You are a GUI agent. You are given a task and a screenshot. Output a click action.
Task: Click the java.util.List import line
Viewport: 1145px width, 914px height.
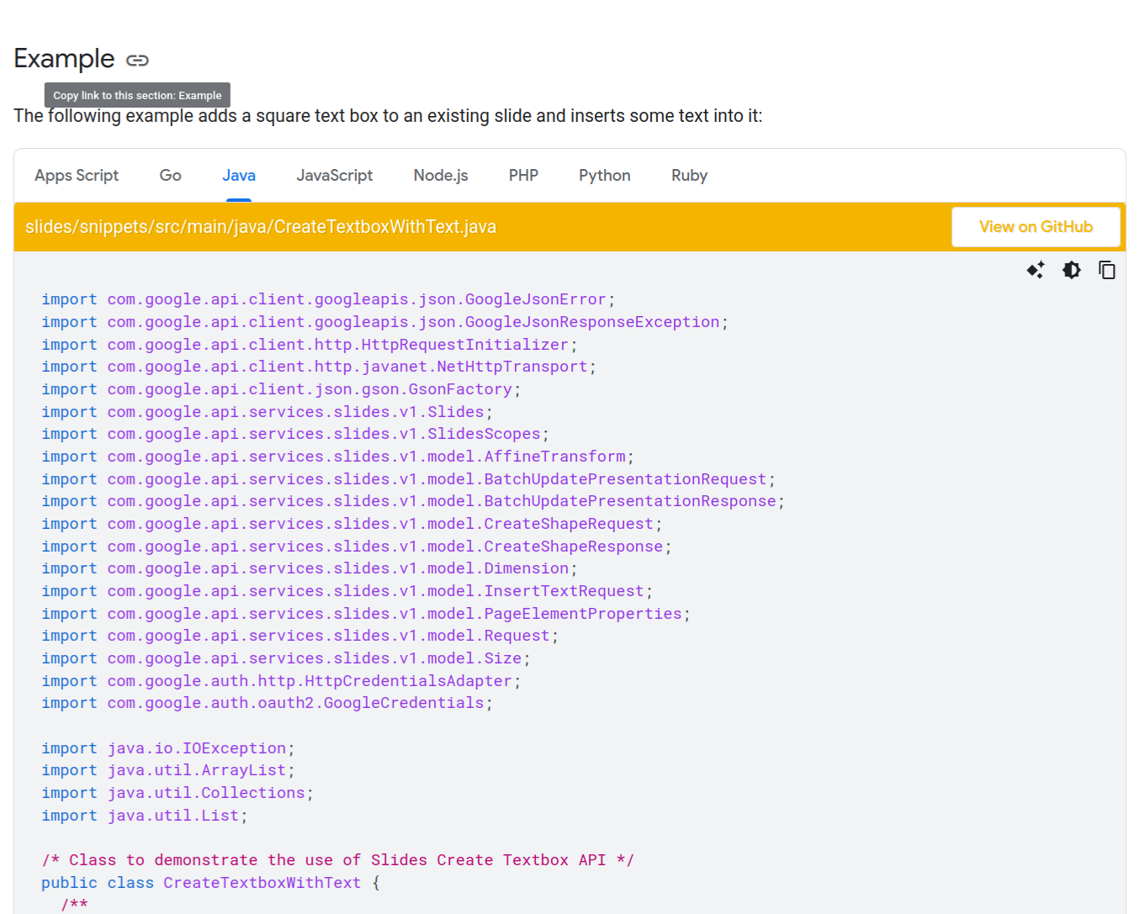click(x=145, y=816)
